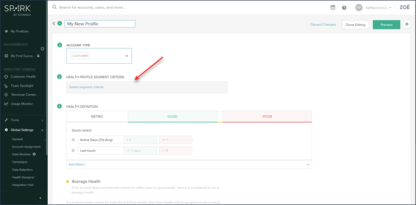Click the > 3 good threshold
This screenshot has width=416, height=205.
click(141, 140)
